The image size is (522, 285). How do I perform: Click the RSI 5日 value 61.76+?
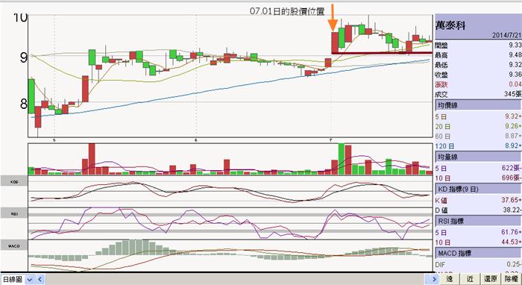point(512,232)
